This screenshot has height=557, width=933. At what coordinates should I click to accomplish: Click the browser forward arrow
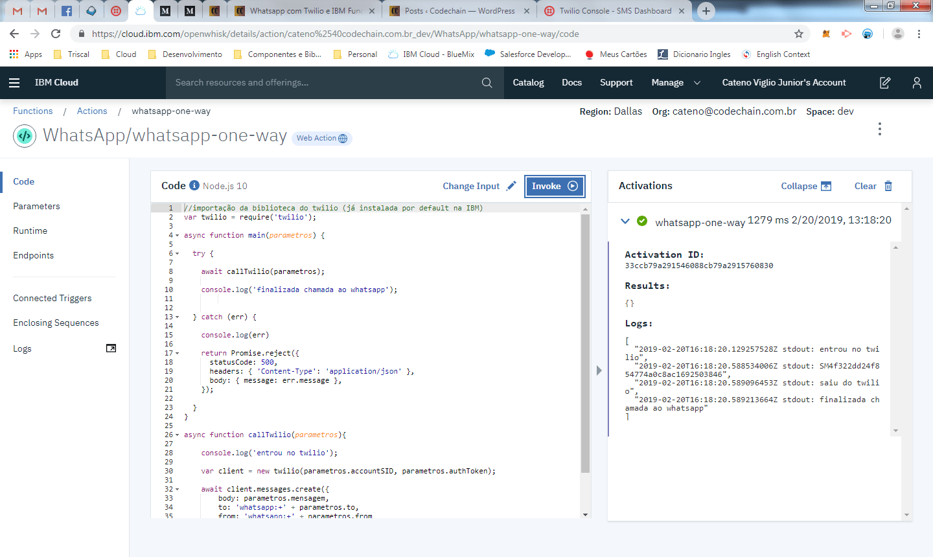pyautogui.click(x=35, y=34)
